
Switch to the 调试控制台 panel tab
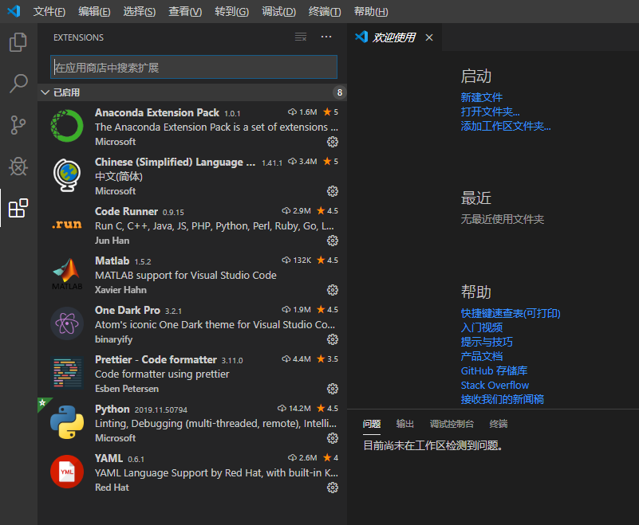pos(452,424)
